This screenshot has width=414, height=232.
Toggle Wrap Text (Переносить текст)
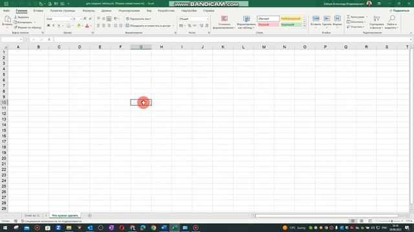tap(138, 19)
